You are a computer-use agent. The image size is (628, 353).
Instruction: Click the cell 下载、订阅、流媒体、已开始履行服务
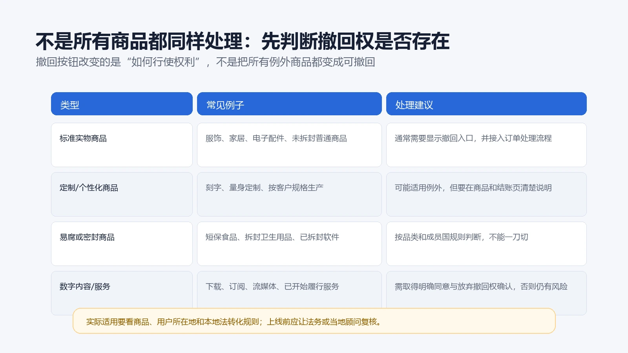289,289
